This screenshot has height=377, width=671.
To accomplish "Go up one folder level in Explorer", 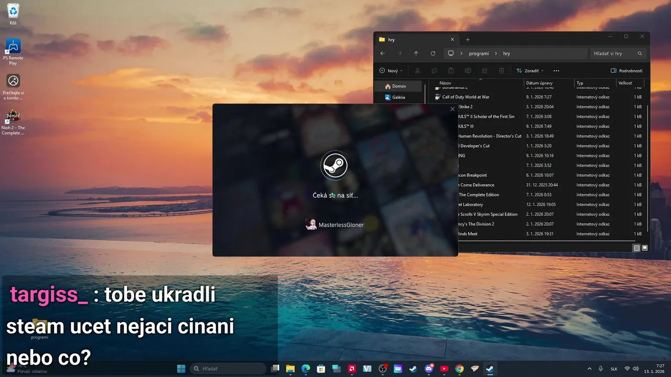I will coord(416,53).
